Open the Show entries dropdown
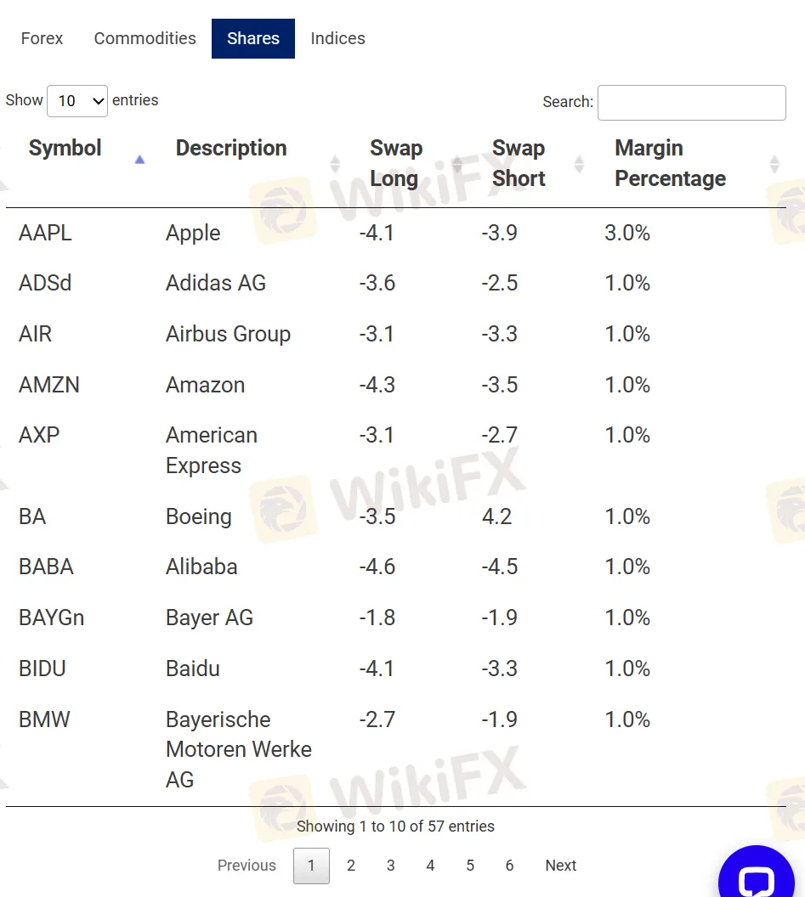 [x=77, y=101]
